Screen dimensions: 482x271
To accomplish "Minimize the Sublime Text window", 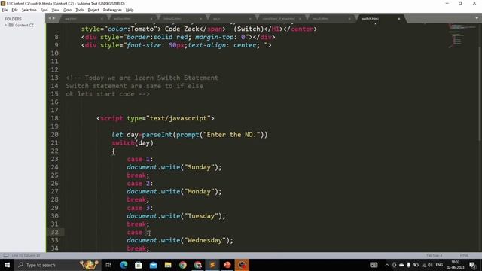I will click(x=447, y=3).
